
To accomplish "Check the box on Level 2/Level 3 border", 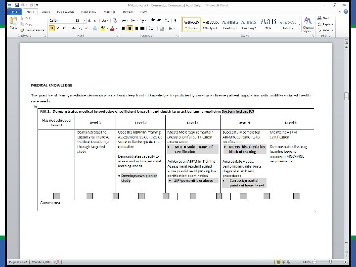I will tap(166, 196).
